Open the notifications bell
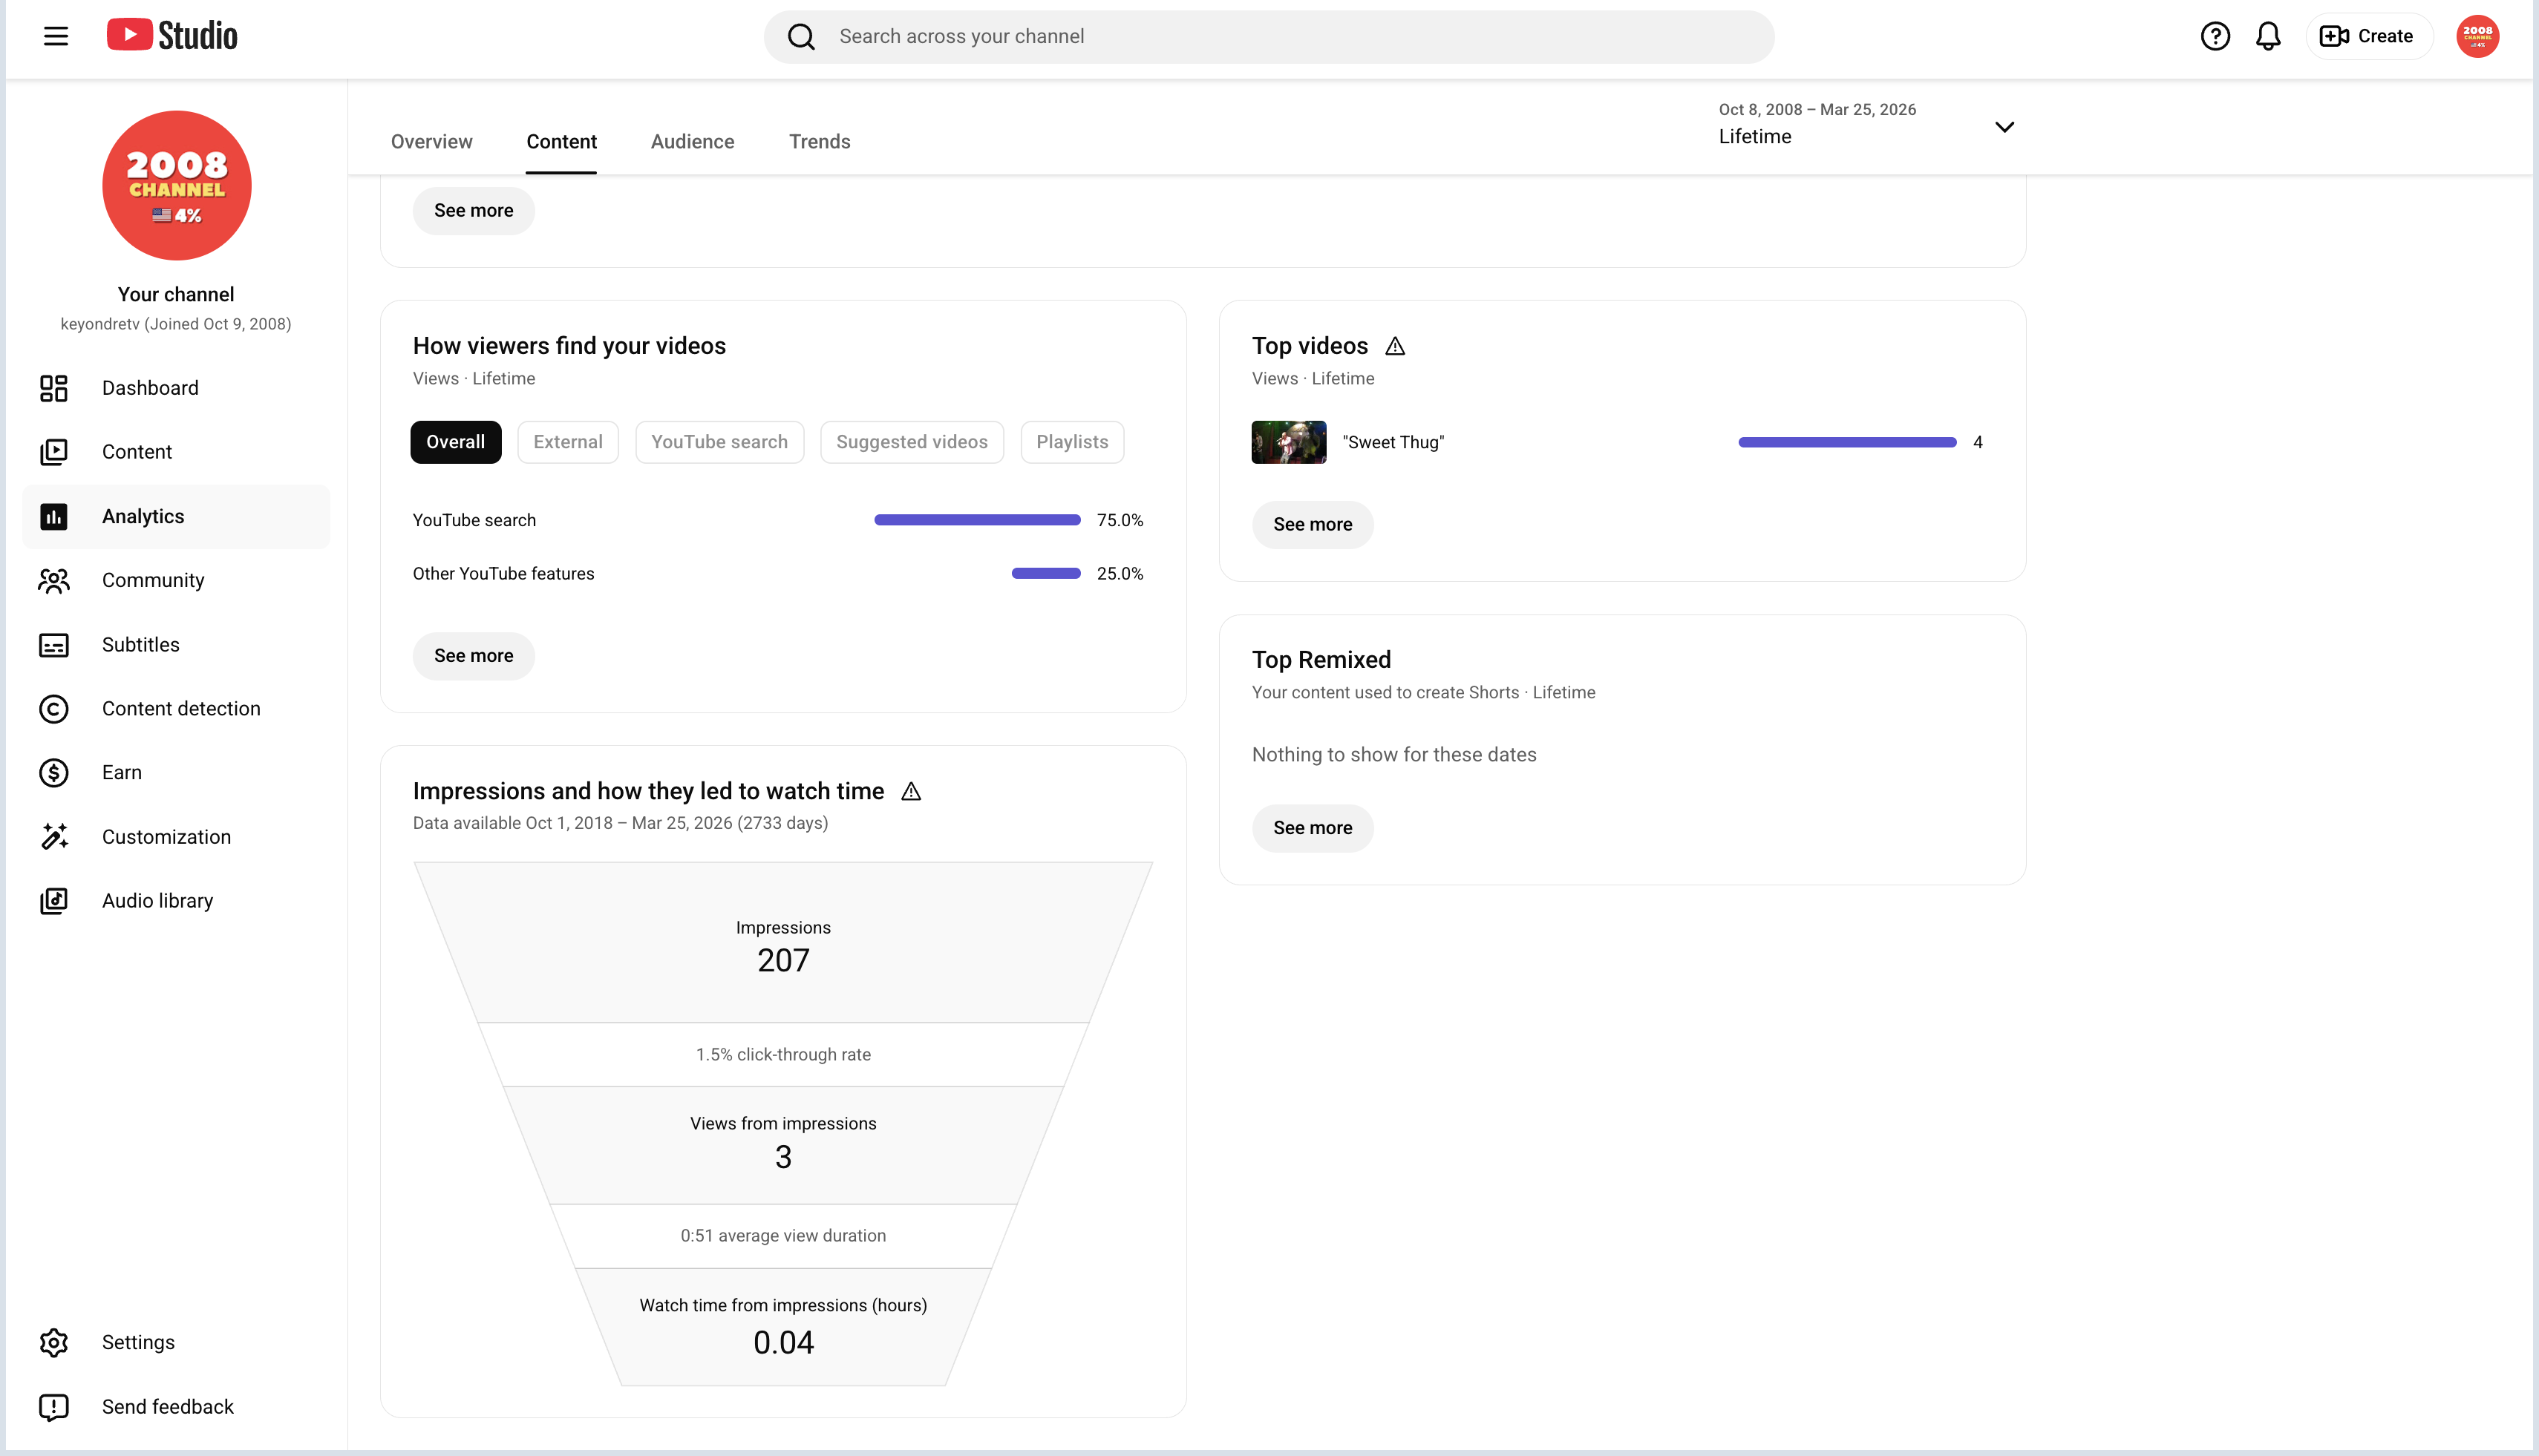The width and height of the screenshot is (2539, 1456). pyautogui.click(x=2268, y=36)
